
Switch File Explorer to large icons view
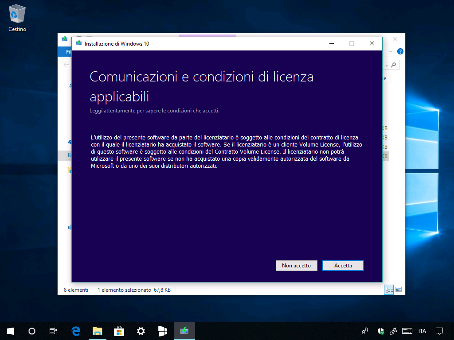pos(399,290)
